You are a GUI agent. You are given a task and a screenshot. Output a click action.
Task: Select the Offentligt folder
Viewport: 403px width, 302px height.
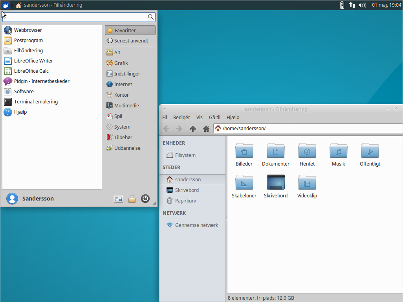tap(370, 155)
